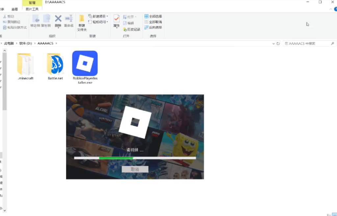Open the address bar history dropdown

(273, 44)
